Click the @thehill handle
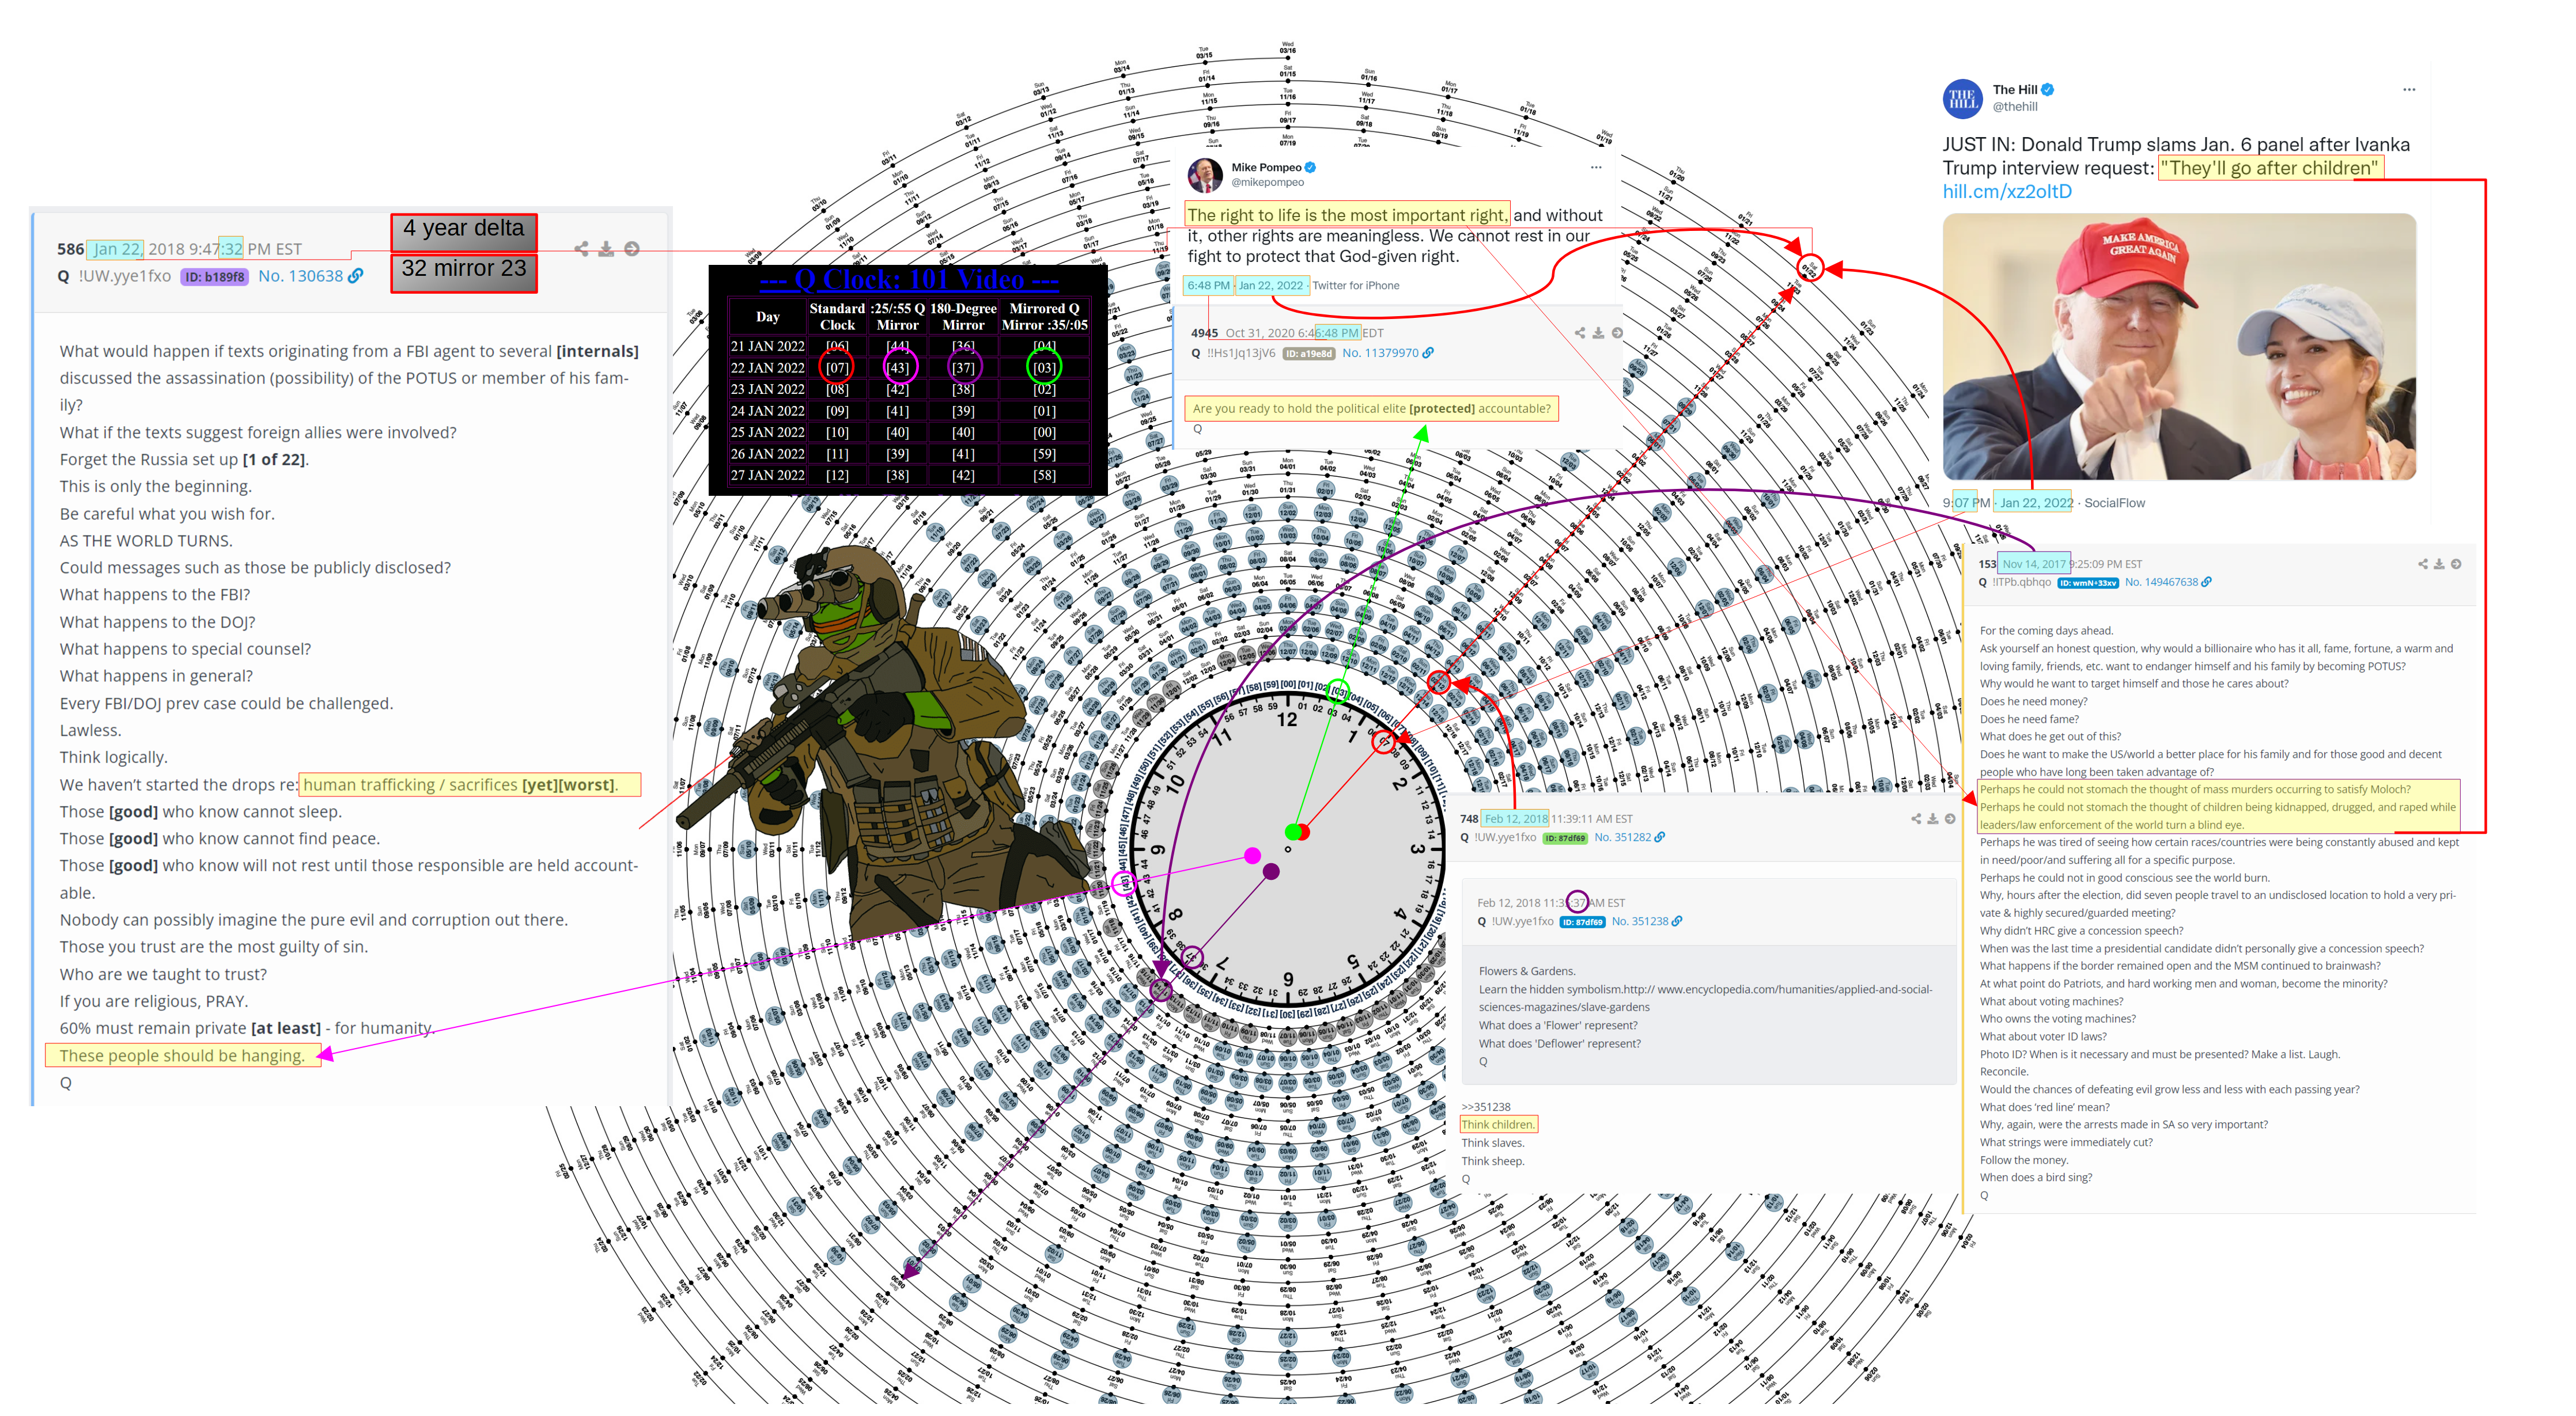This screenshot has height=1416, width=2576. [2015, 106]
